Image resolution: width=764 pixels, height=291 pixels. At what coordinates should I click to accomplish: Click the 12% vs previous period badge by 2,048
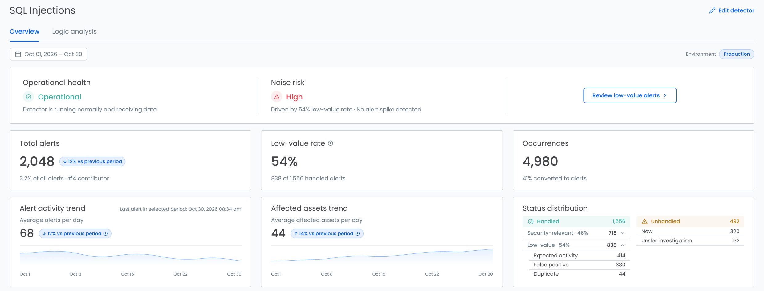[x=92, y=161]
